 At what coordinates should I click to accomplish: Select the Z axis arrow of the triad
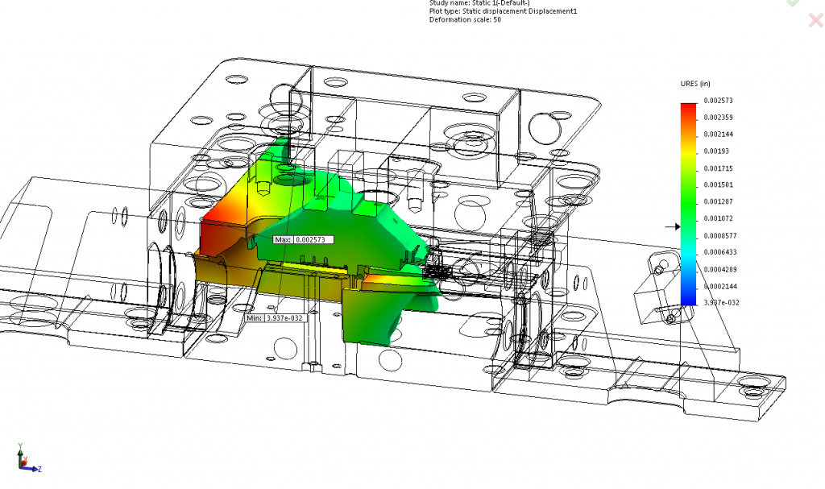coord(35,467)
